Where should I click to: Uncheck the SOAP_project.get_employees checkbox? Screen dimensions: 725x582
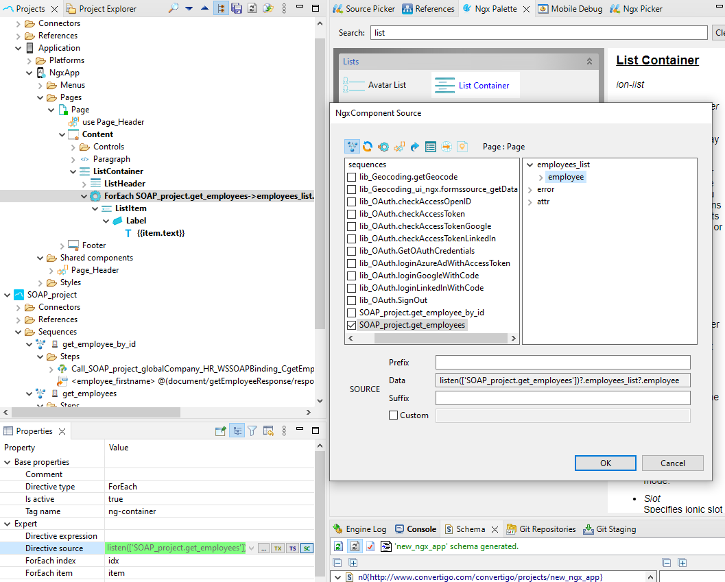352,325
